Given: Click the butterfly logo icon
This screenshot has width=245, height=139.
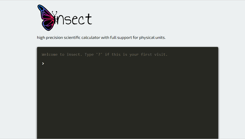Looking at the screenshot, I should pyautogui.click(x=47, y=18).
